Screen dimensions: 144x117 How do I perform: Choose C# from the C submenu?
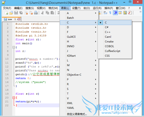[x=115, y=27]
